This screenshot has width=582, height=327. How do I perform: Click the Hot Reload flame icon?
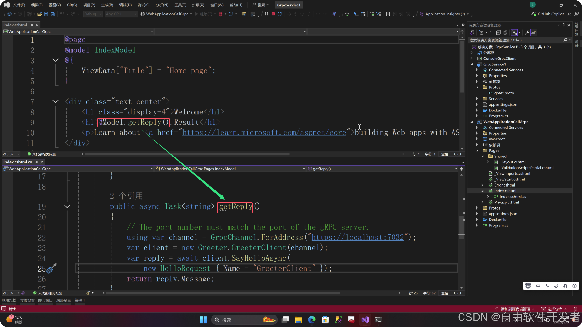(221, 14)
